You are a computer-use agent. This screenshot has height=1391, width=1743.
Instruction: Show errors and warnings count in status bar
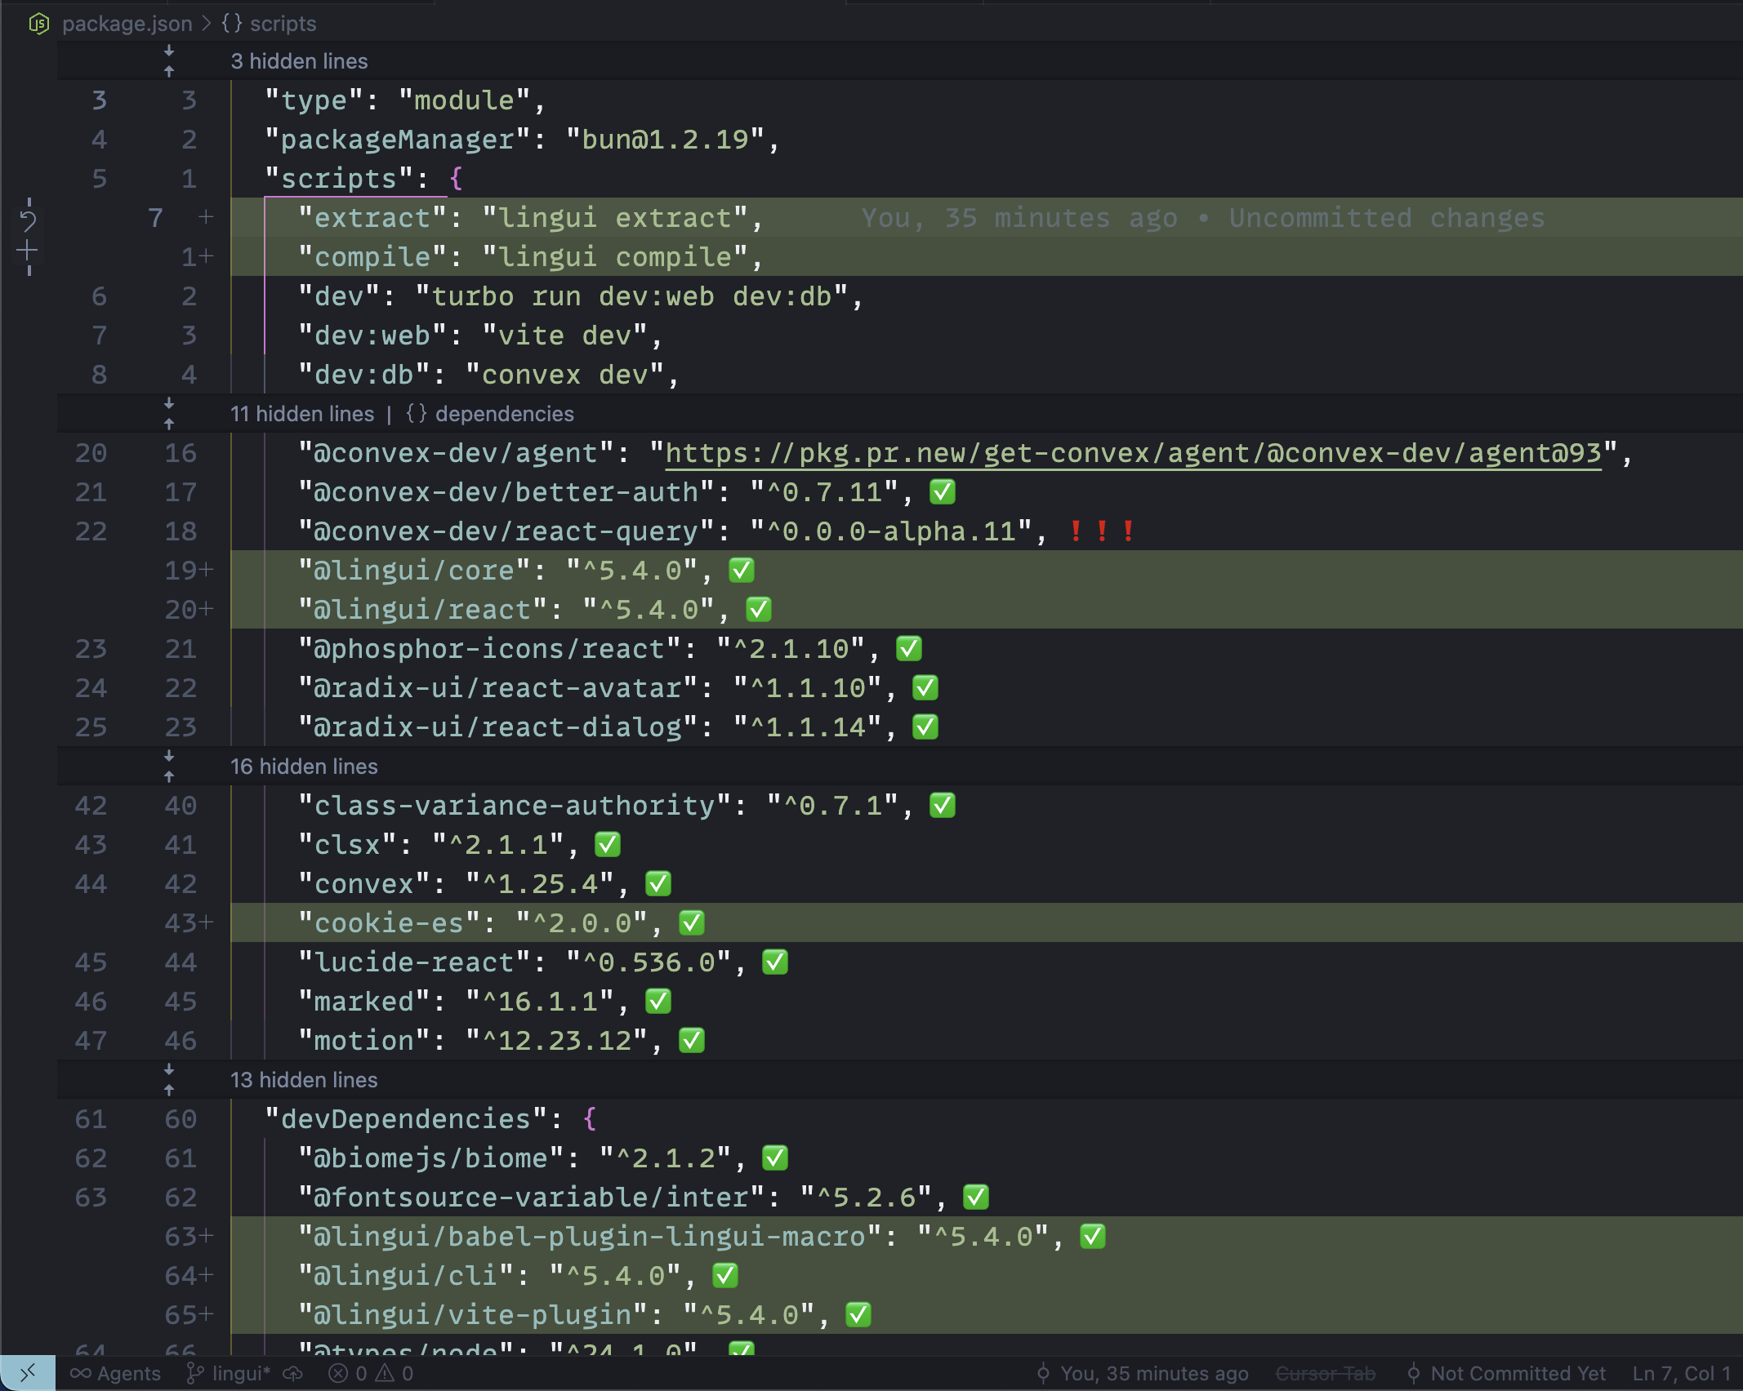[x=371, y=1374]
